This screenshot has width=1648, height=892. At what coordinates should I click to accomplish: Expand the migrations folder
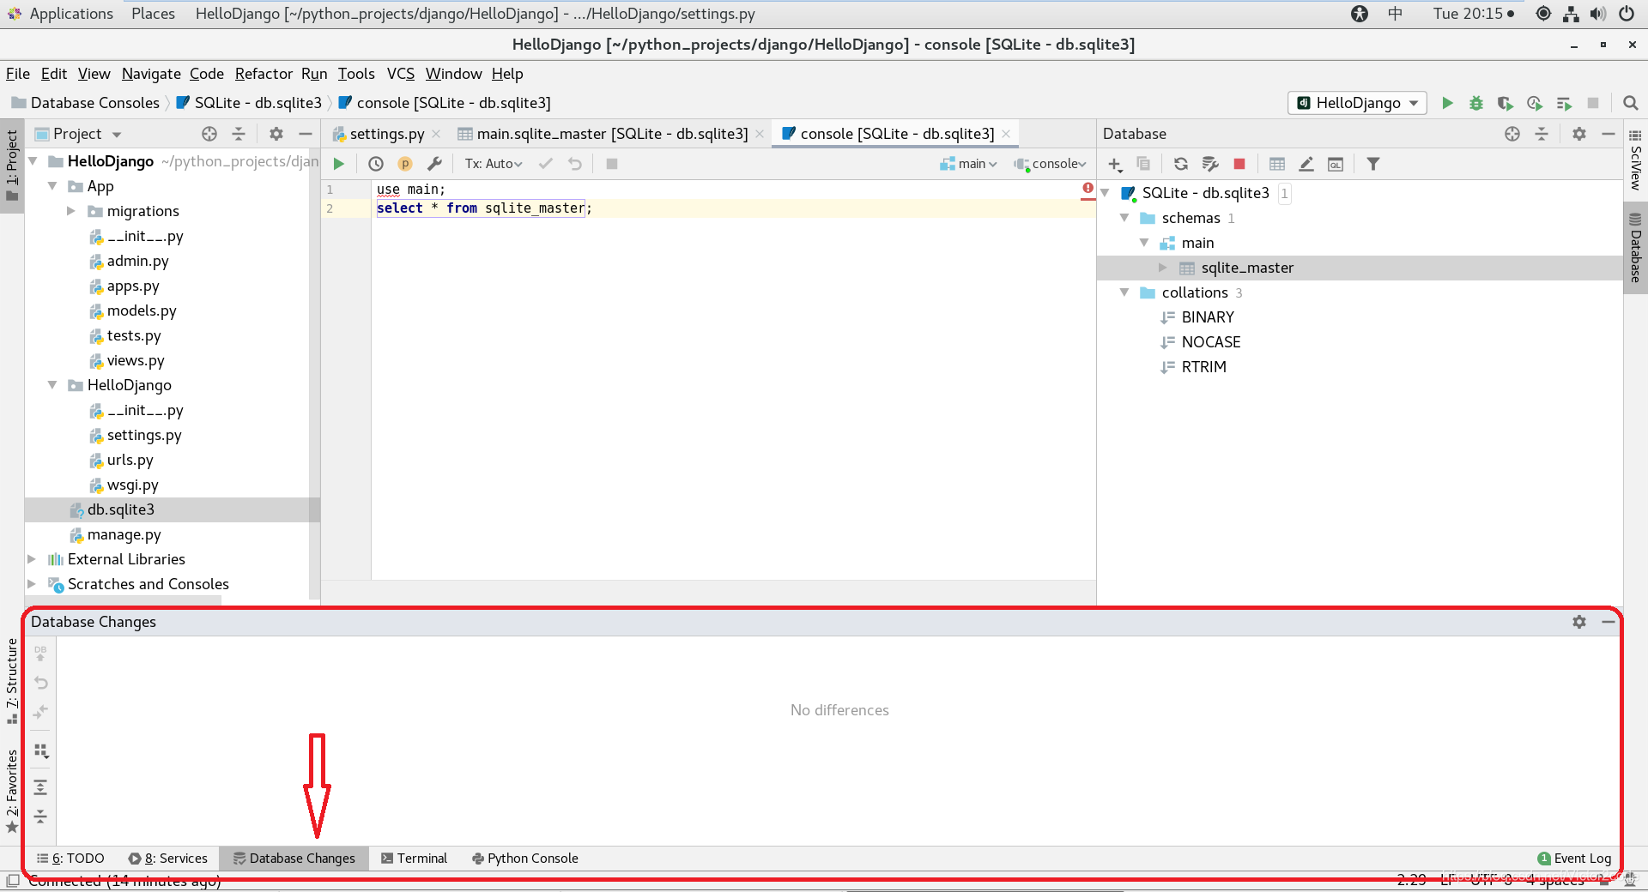coord(71,211)
